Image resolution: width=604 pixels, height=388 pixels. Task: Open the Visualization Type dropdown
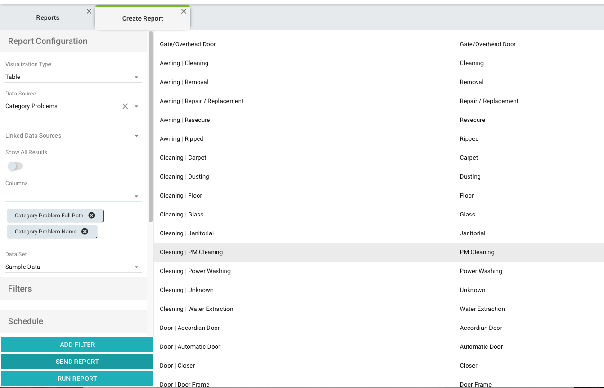[x=136, y=77]
